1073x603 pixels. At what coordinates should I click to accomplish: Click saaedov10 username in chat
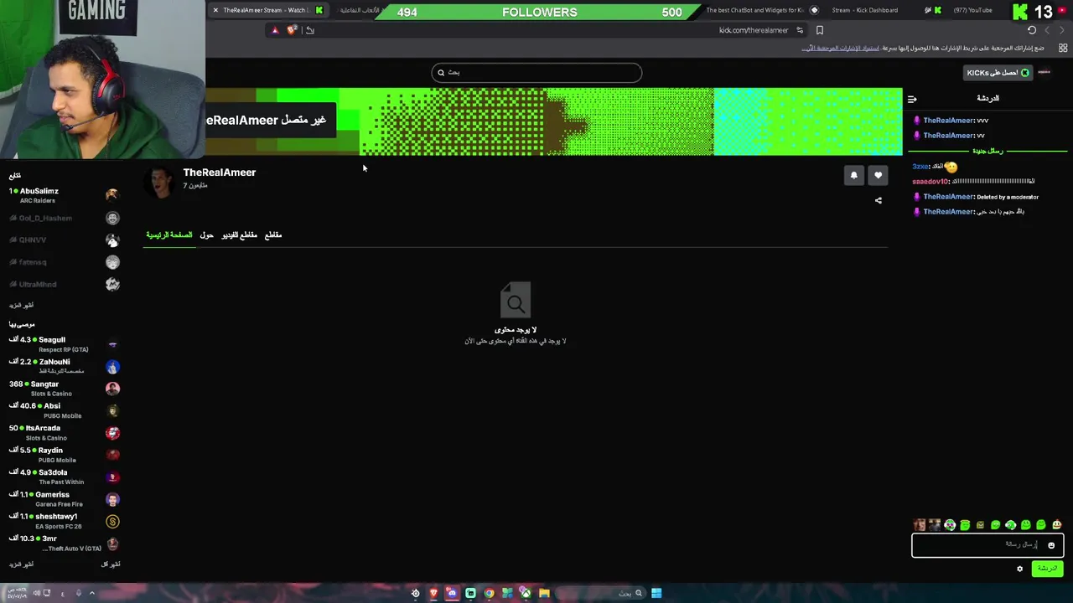(x=930, y=182)
